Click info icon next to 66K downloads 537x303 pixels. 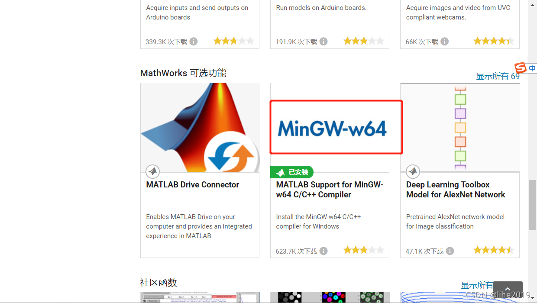tap(444, 42)
